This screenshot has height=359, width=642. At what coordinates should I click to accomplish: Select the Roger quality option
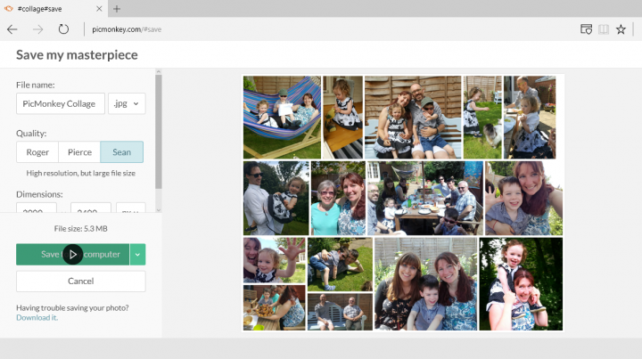[37, 152]
